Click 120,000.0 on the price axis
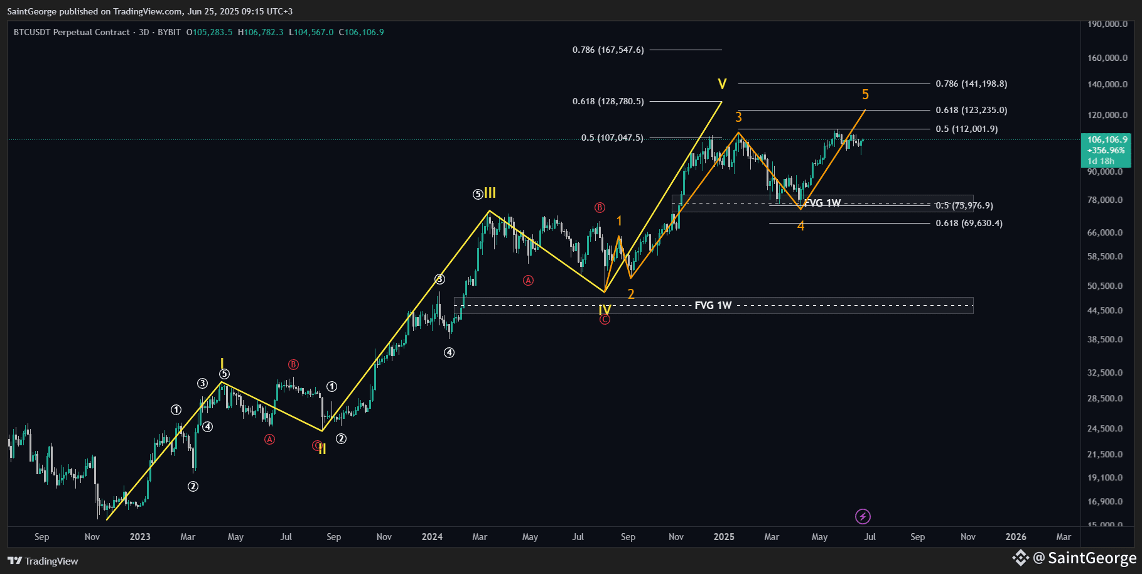The height and width of the screenshot is (574, 1142). [x=1107, y=115]
